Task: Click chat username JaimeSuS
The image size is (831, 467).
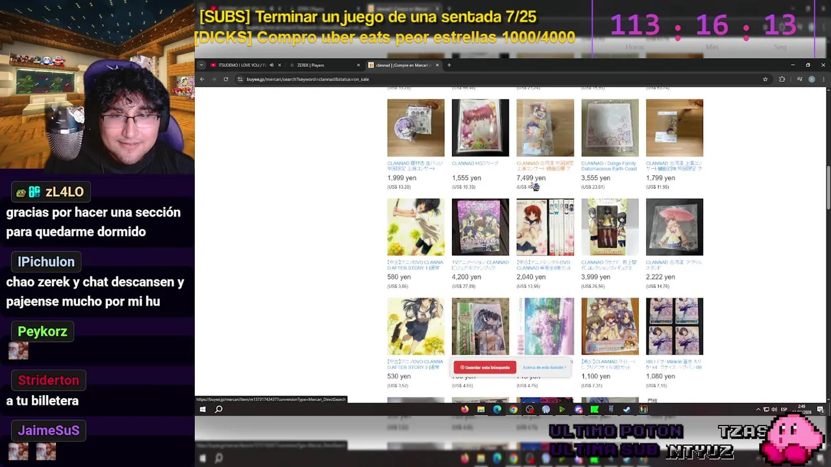Action: click(x=49, y=430)
